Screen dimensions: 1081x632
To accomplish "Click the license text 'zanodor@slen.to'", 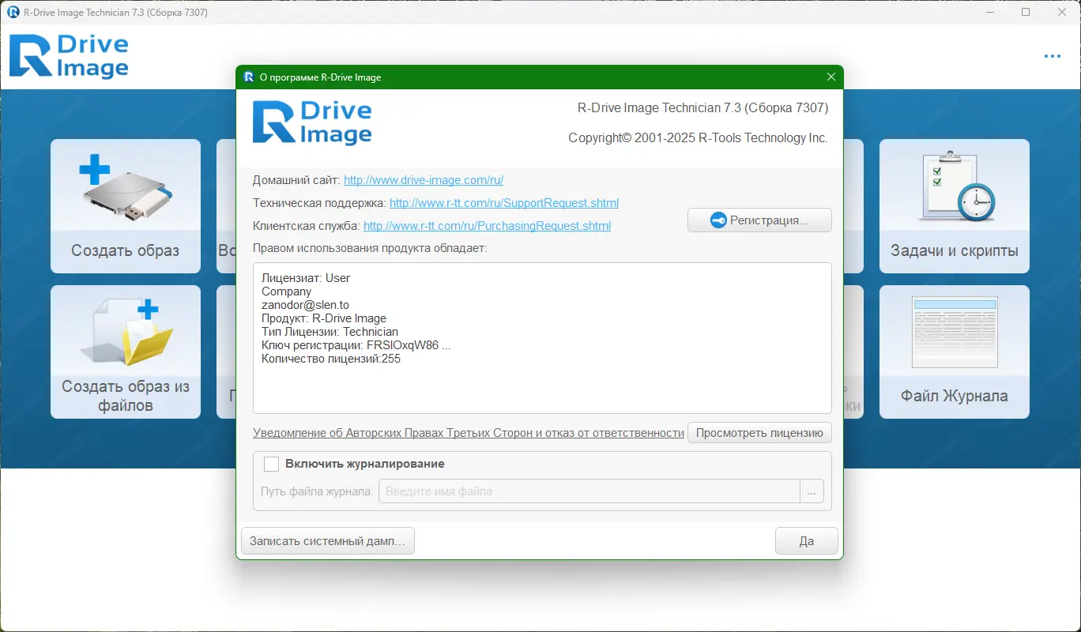I will (x=305, y=305).
